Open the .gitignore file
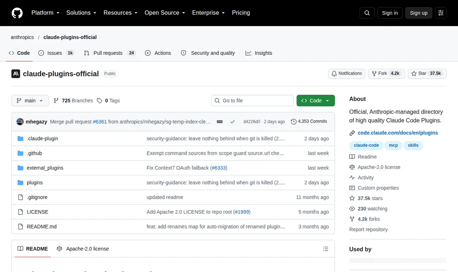458x272 pixels. (x=37, y=197)
